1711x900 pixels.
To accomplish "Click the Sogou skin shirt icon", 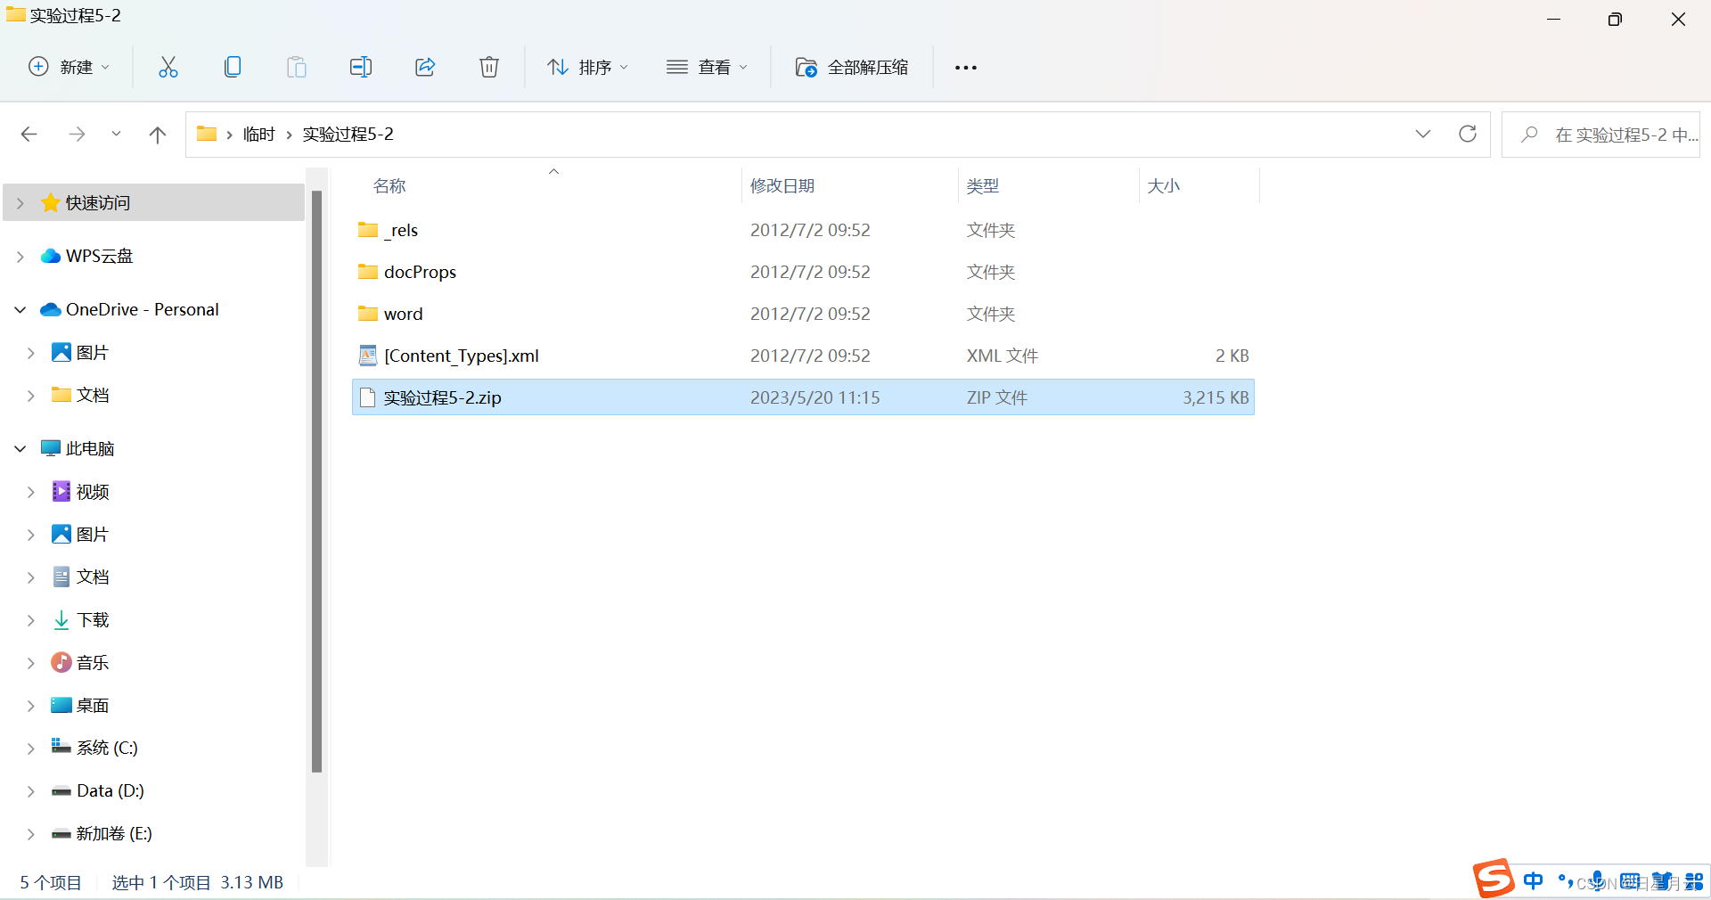I will [x=1662, y=881].
